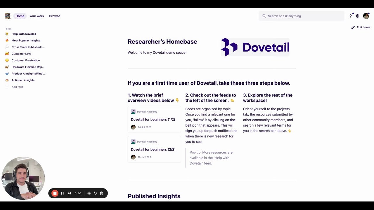The width and height of the screenshot is (374, 210).
Task: Switch to Your work tab
Action: pos(37,16)
